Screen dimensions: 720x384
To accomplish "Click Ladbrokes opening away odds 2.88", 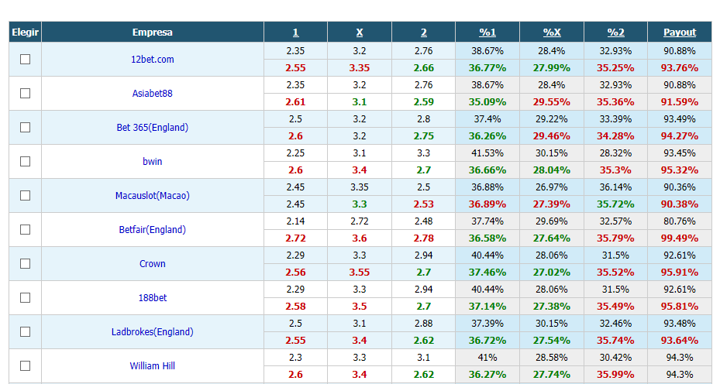I will pyautogui.click(x=423, y=323).
